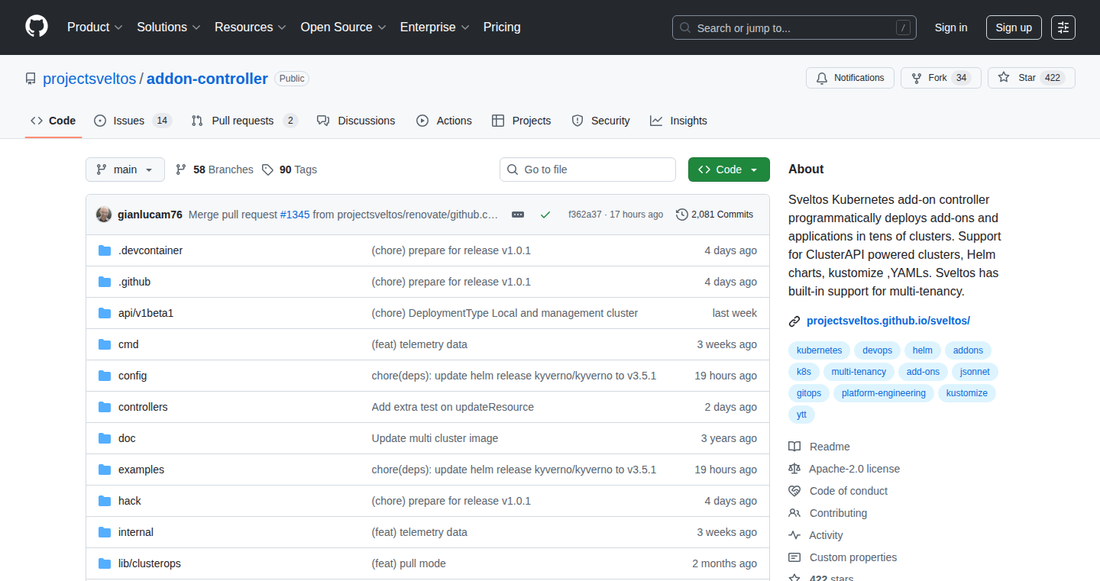Open the .github folder

134,282
